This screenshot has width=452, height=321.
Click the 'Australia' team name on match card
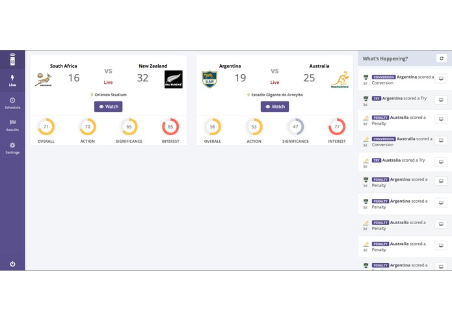coord(319,66)
